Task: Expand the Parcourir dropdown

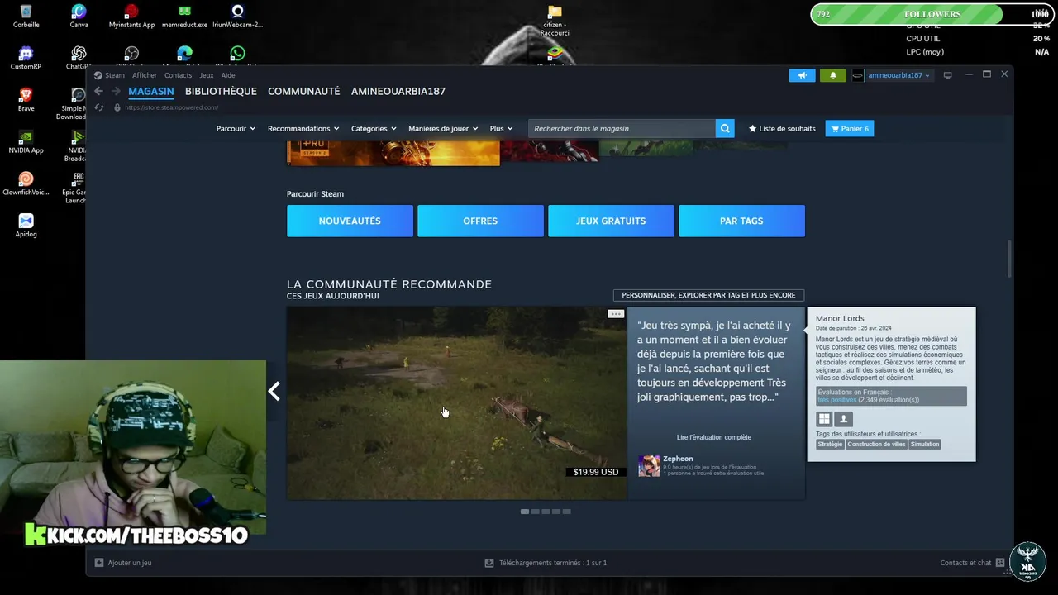Action: (x=236, y=128)
